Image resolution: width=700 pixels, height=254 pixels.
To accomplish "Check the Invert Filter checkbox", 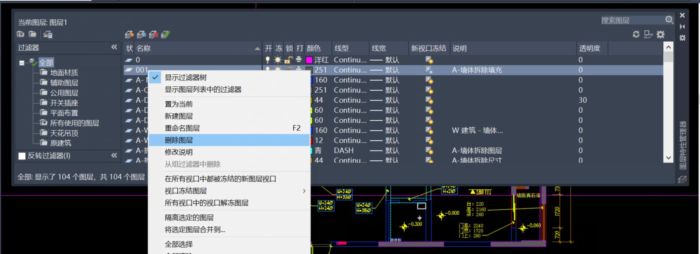I will (22, 156).
